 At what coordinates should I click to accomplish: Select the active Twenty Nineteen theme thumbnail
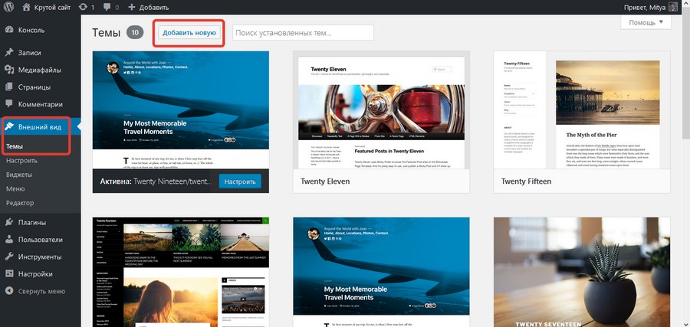(181, 110)
